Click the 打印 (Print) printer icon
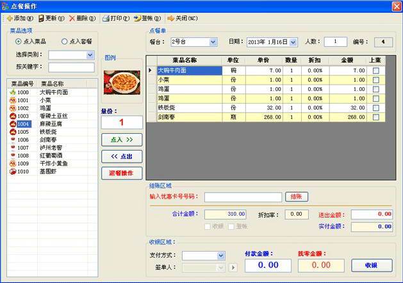403x283 pixels. tap(106, 19)
